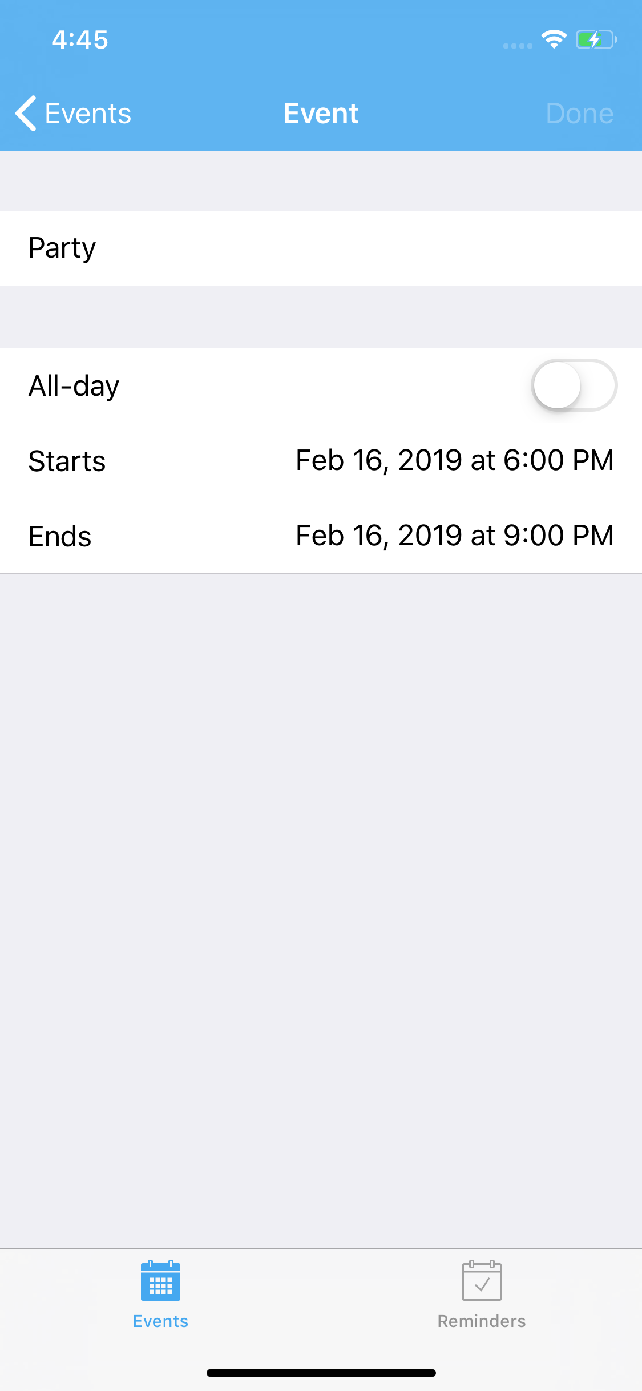The image size is (642, 1391).
Task: Tap the cellular signal dots
Action: point(518,46)
